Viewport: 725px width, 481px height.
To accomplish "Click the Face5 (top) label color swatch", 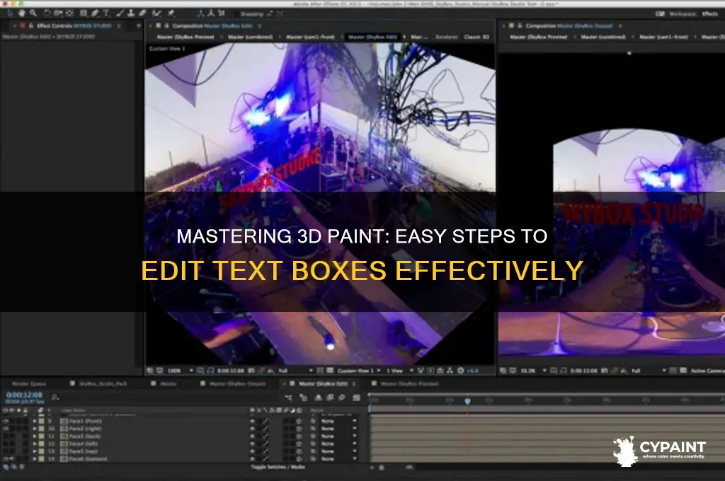I will tap(42, 451).
